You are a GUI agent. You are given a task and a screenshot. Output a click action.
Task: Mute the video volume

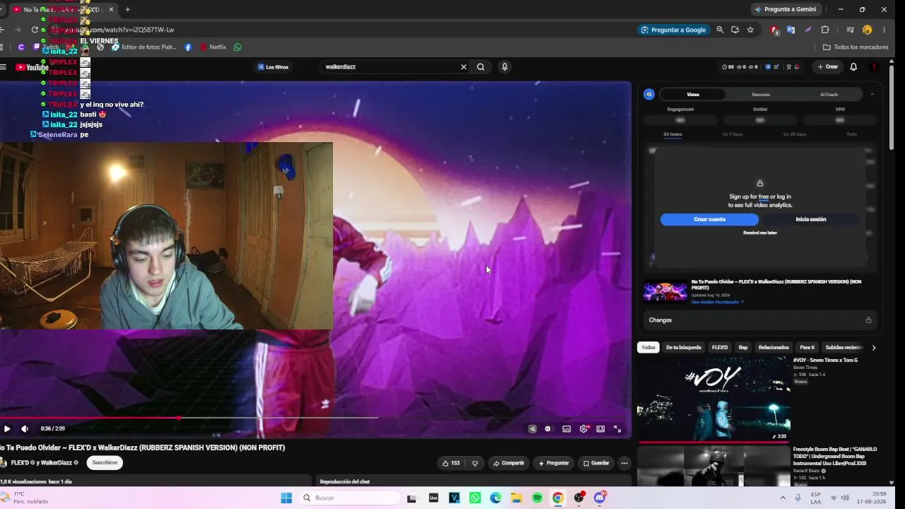tap(25, 428)
